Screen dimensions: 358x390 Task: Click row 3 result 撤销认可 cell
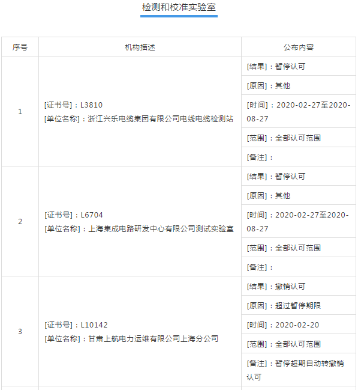299,286
